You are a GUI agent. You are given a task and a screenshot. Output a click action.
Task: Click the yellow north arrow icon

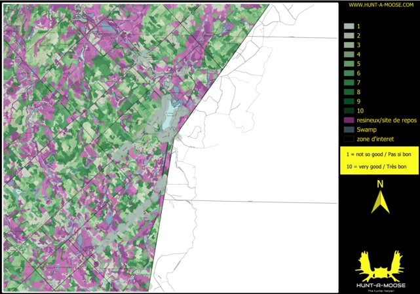click(x=380, y=197)
